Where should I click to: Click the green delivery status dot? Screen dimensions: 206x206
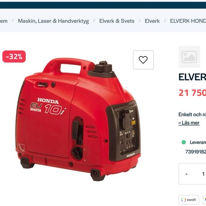tap(184, 142)
